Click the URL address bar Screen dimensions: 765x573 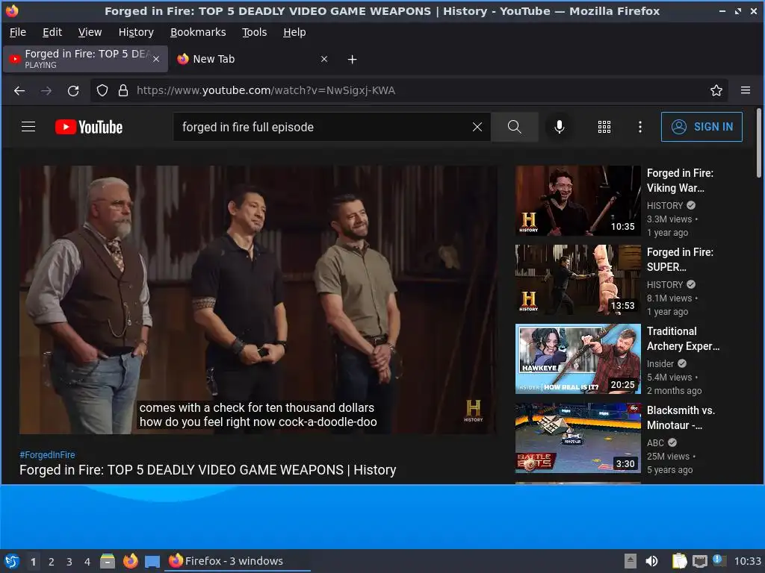click(410, 90)
